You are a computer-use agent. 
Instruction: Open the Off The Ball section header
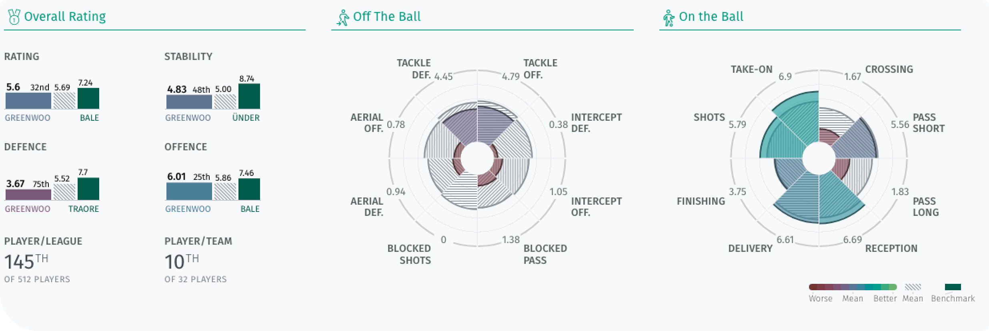click(x=386, y=16)
